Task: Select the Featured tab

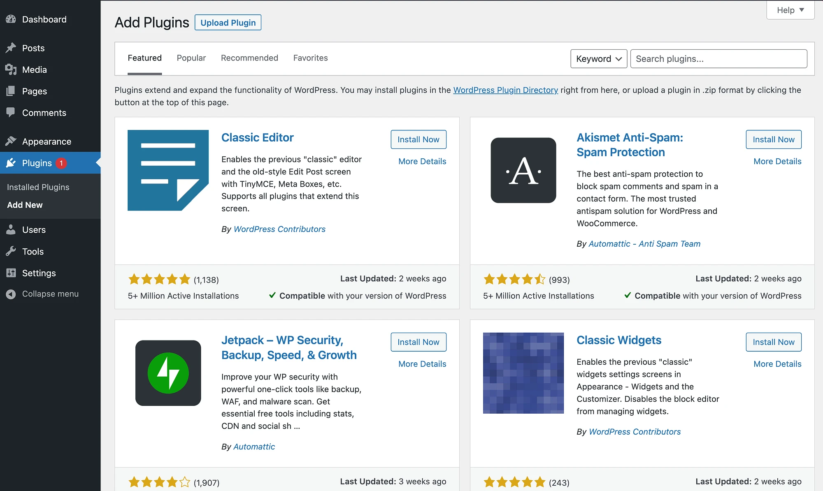Action: [x=144, y=58]
